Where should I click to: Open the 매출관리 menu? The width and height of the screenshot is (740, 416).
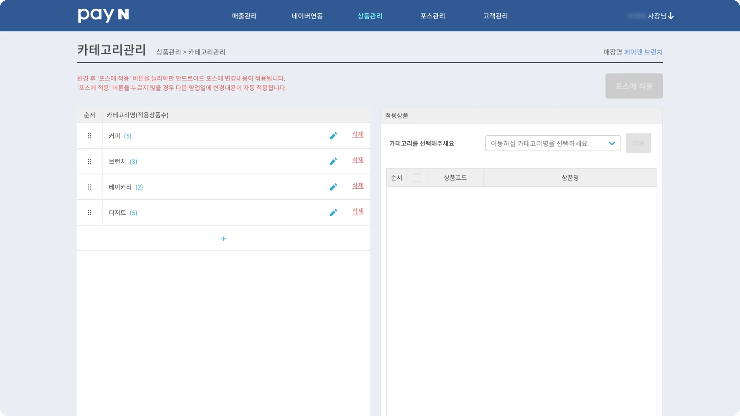tap(244, 16)
